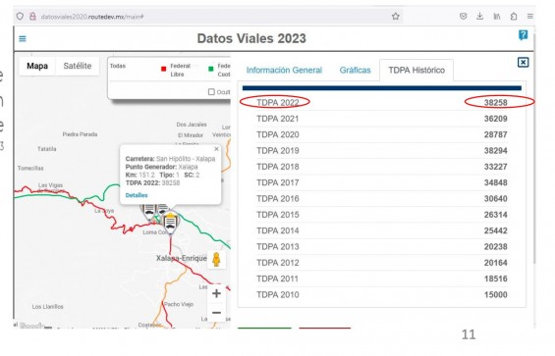Open the browser library icon
Screen dimensions: 555x356
[497, 17]
